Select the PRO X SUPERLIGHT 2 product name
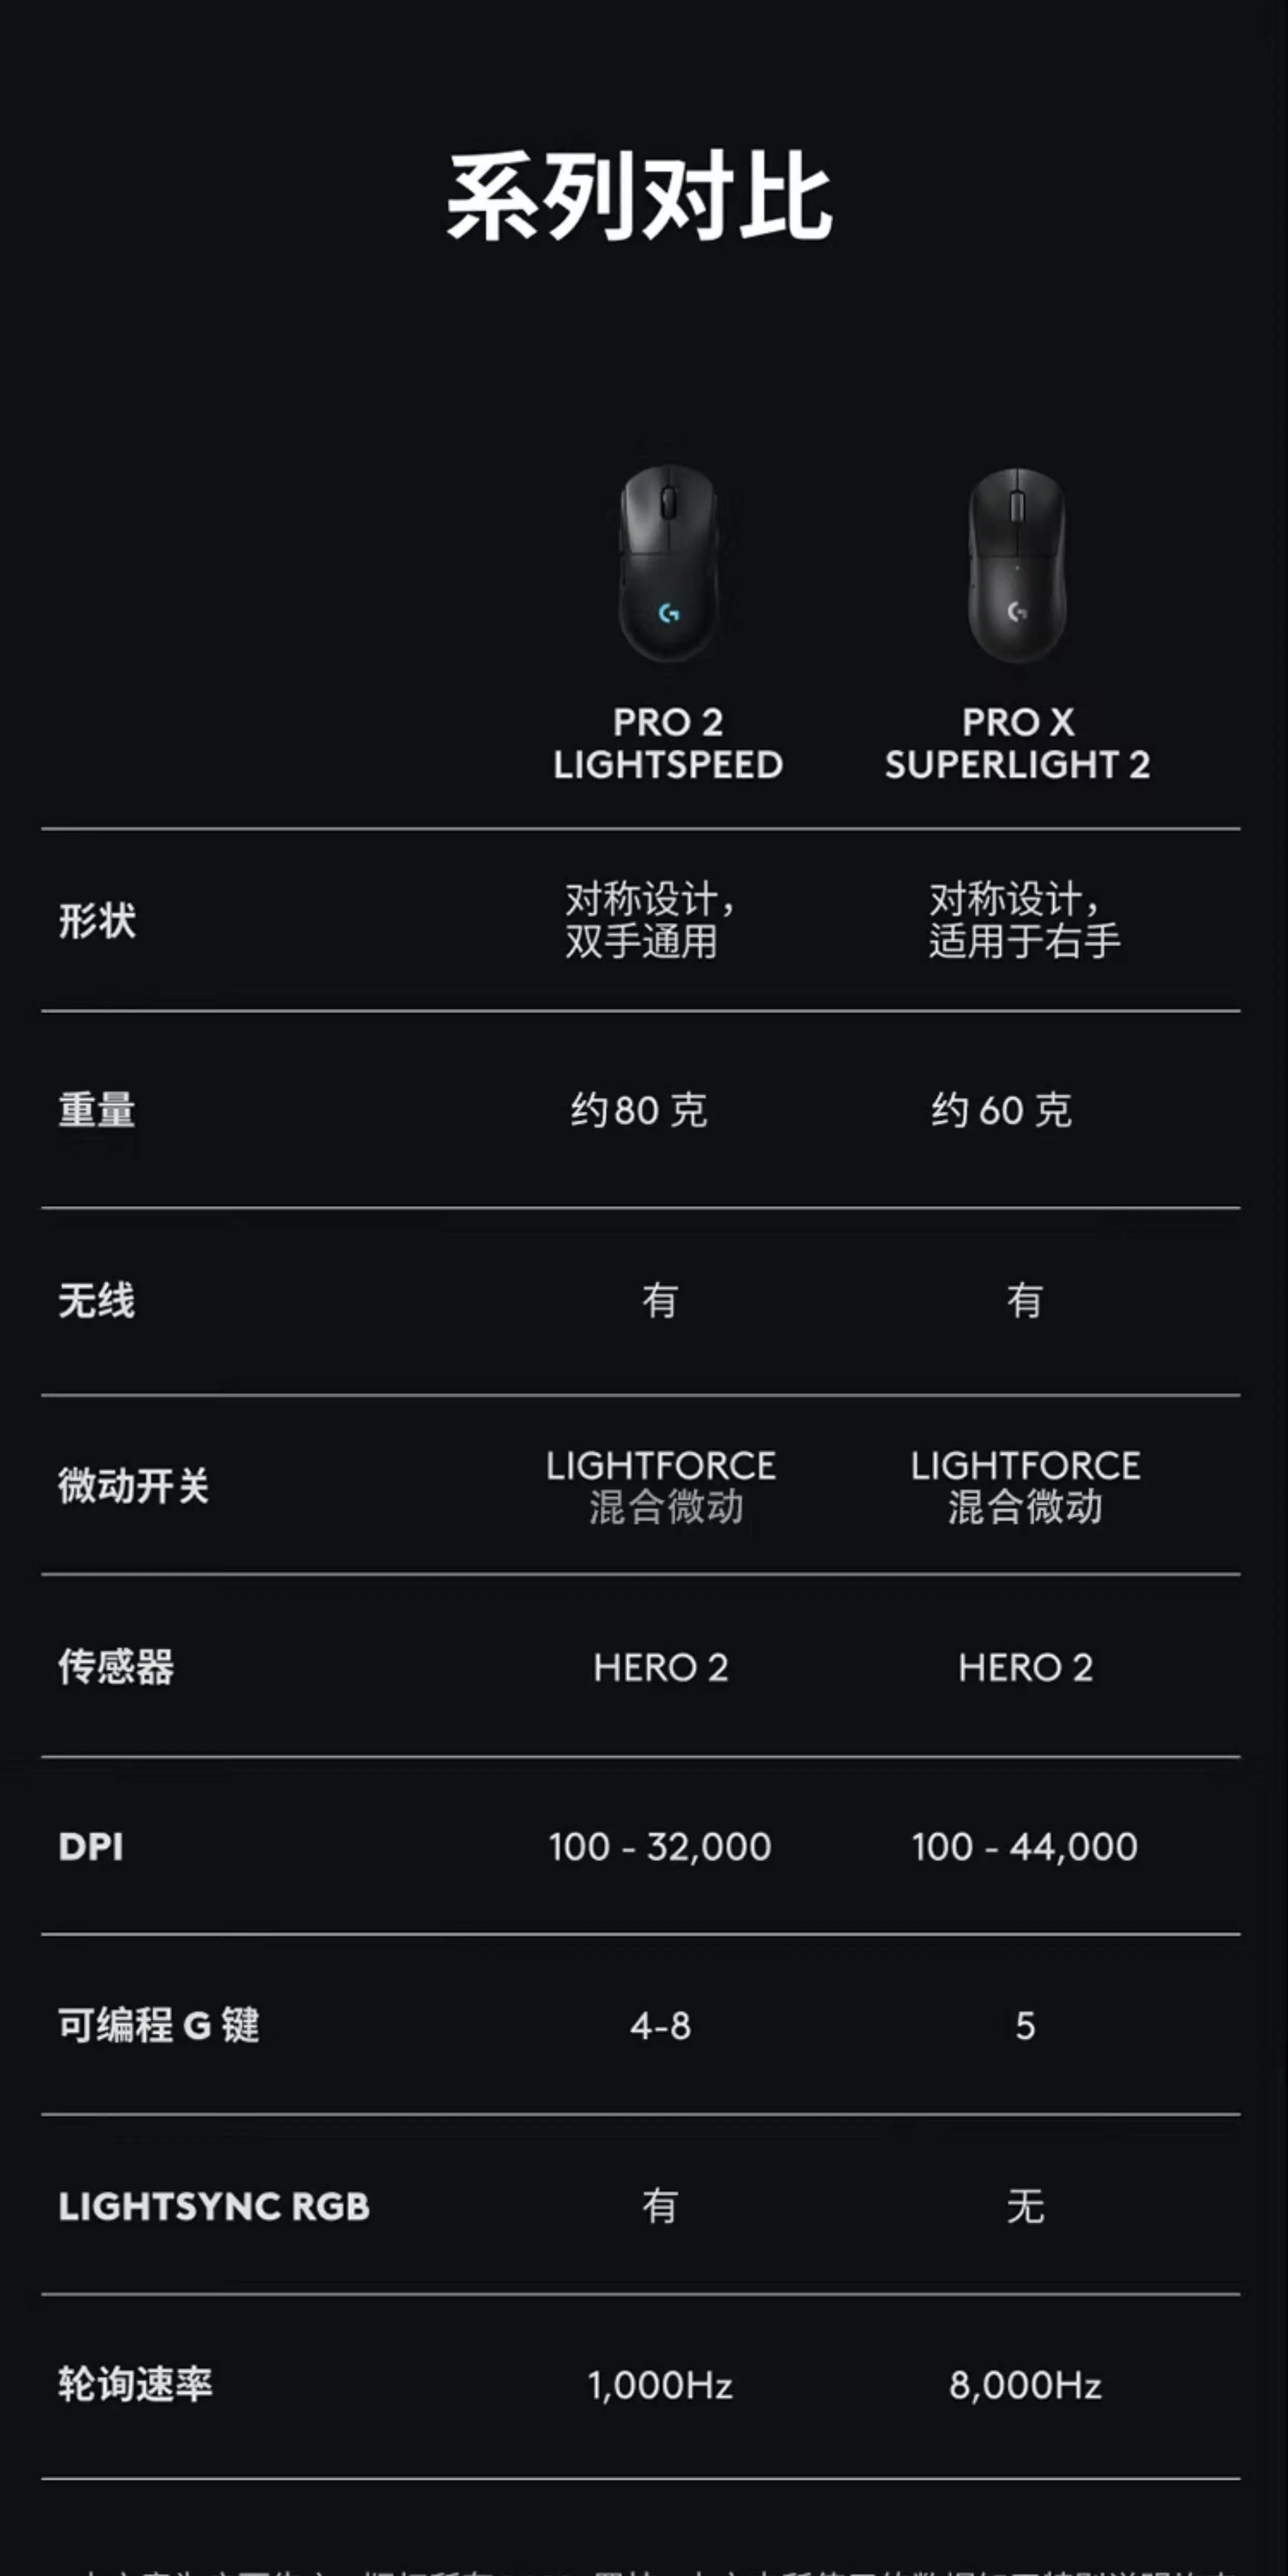 pyautogui.click(x=1017, y=743)
